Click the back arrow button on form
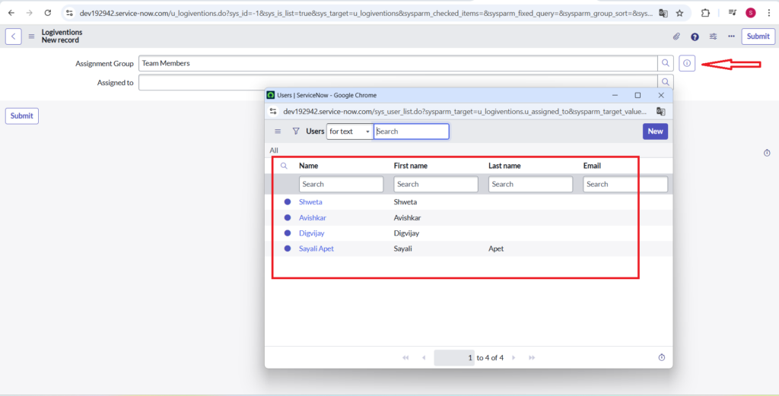The image size is (779, 396). [x=14, y=36]
